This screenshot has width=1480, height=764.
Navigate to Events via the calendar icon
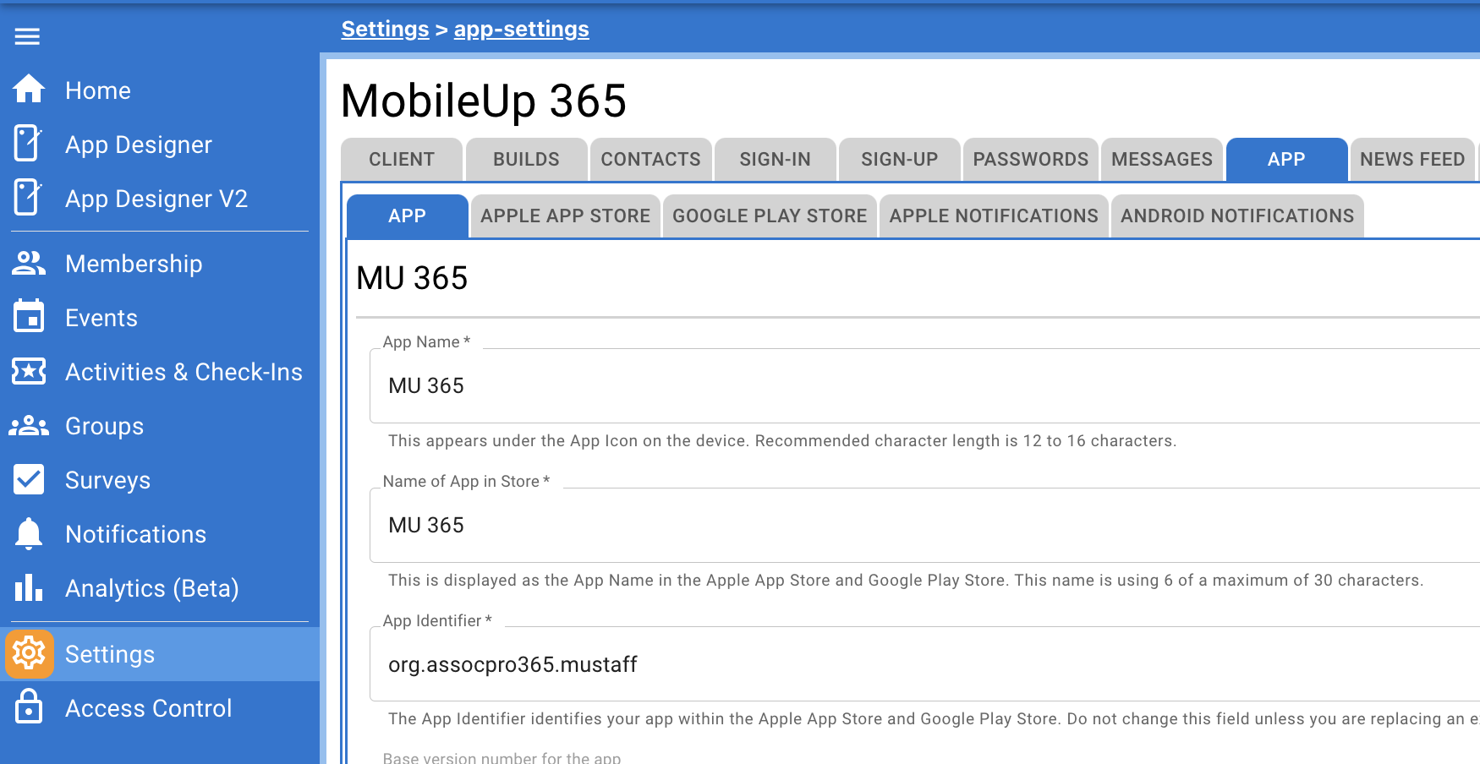[x=28, y=317]
